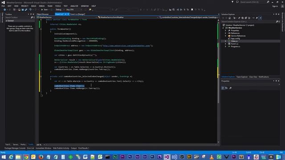Screen dimensions: 285x160
Task: Click the View Code icon in Solution Explorer
Action: (x=253, y=18)
